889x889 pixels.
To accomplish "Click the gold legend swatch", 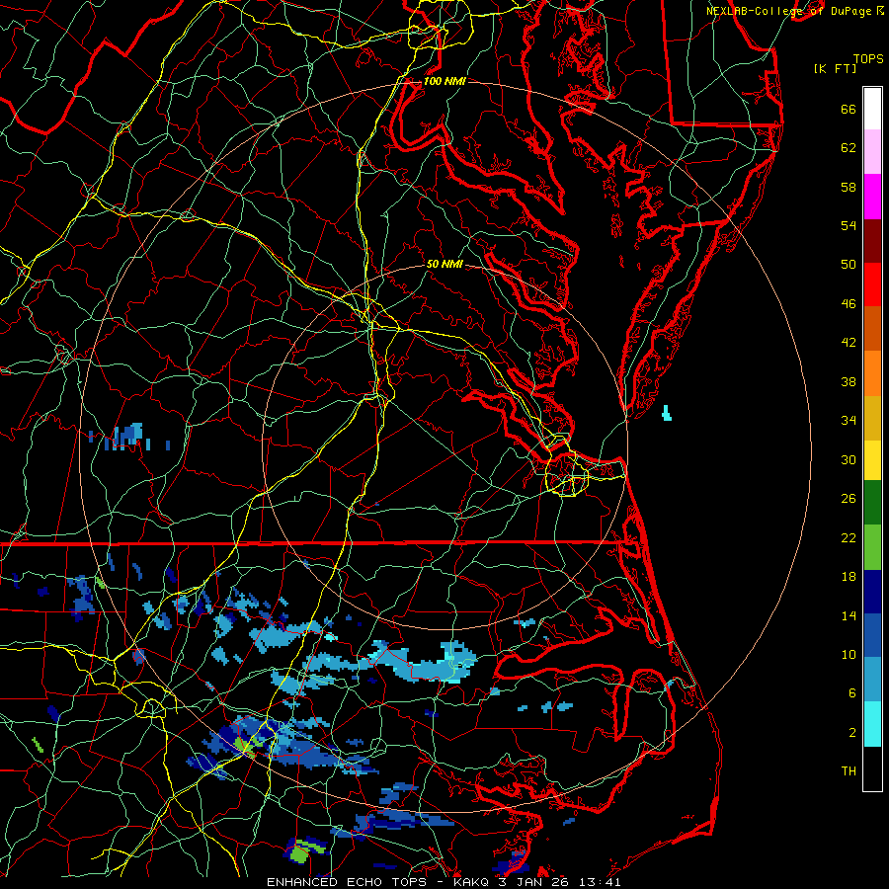I will (872, 418).
